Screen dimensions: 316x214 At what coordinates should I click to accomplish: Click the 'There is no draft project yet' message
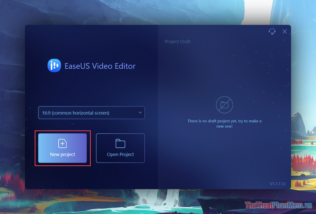[224, 124]
